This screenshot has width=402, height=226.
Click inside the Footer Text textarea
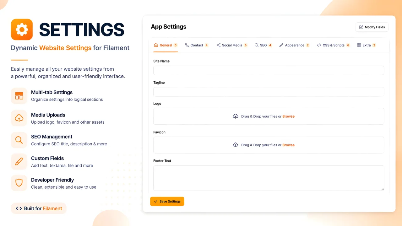(269, 178)
